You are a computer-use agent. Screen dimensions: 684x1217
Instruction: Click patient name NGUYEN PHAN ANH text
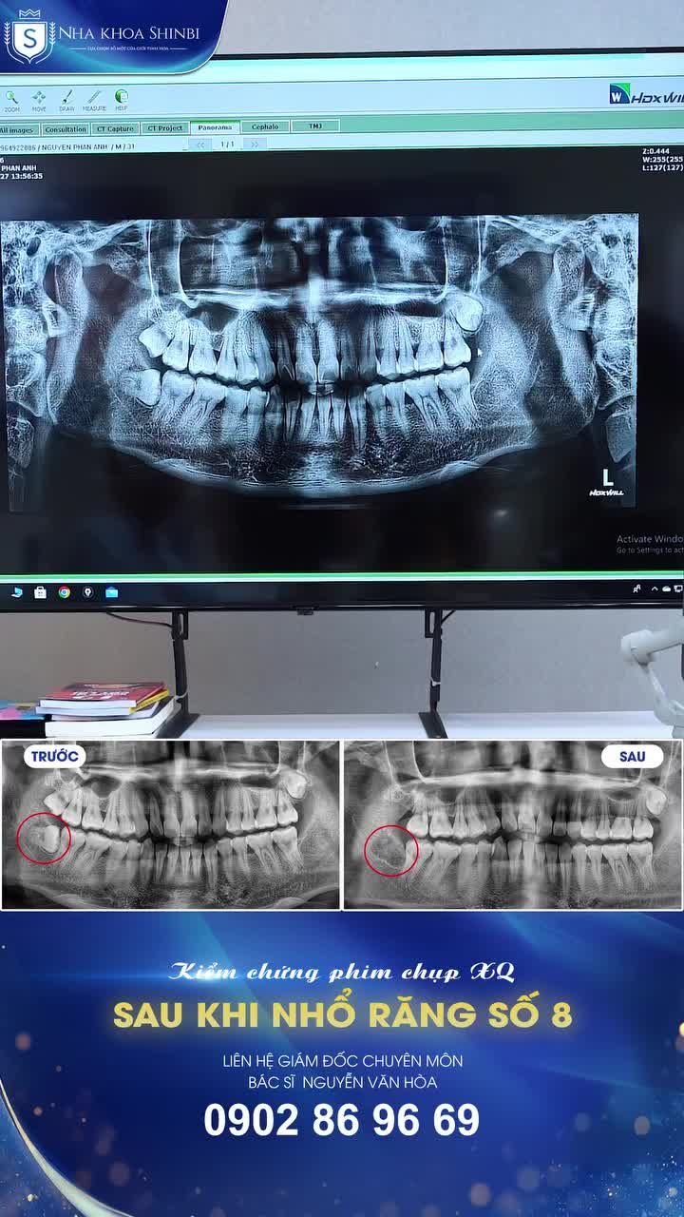pos(75,147)
